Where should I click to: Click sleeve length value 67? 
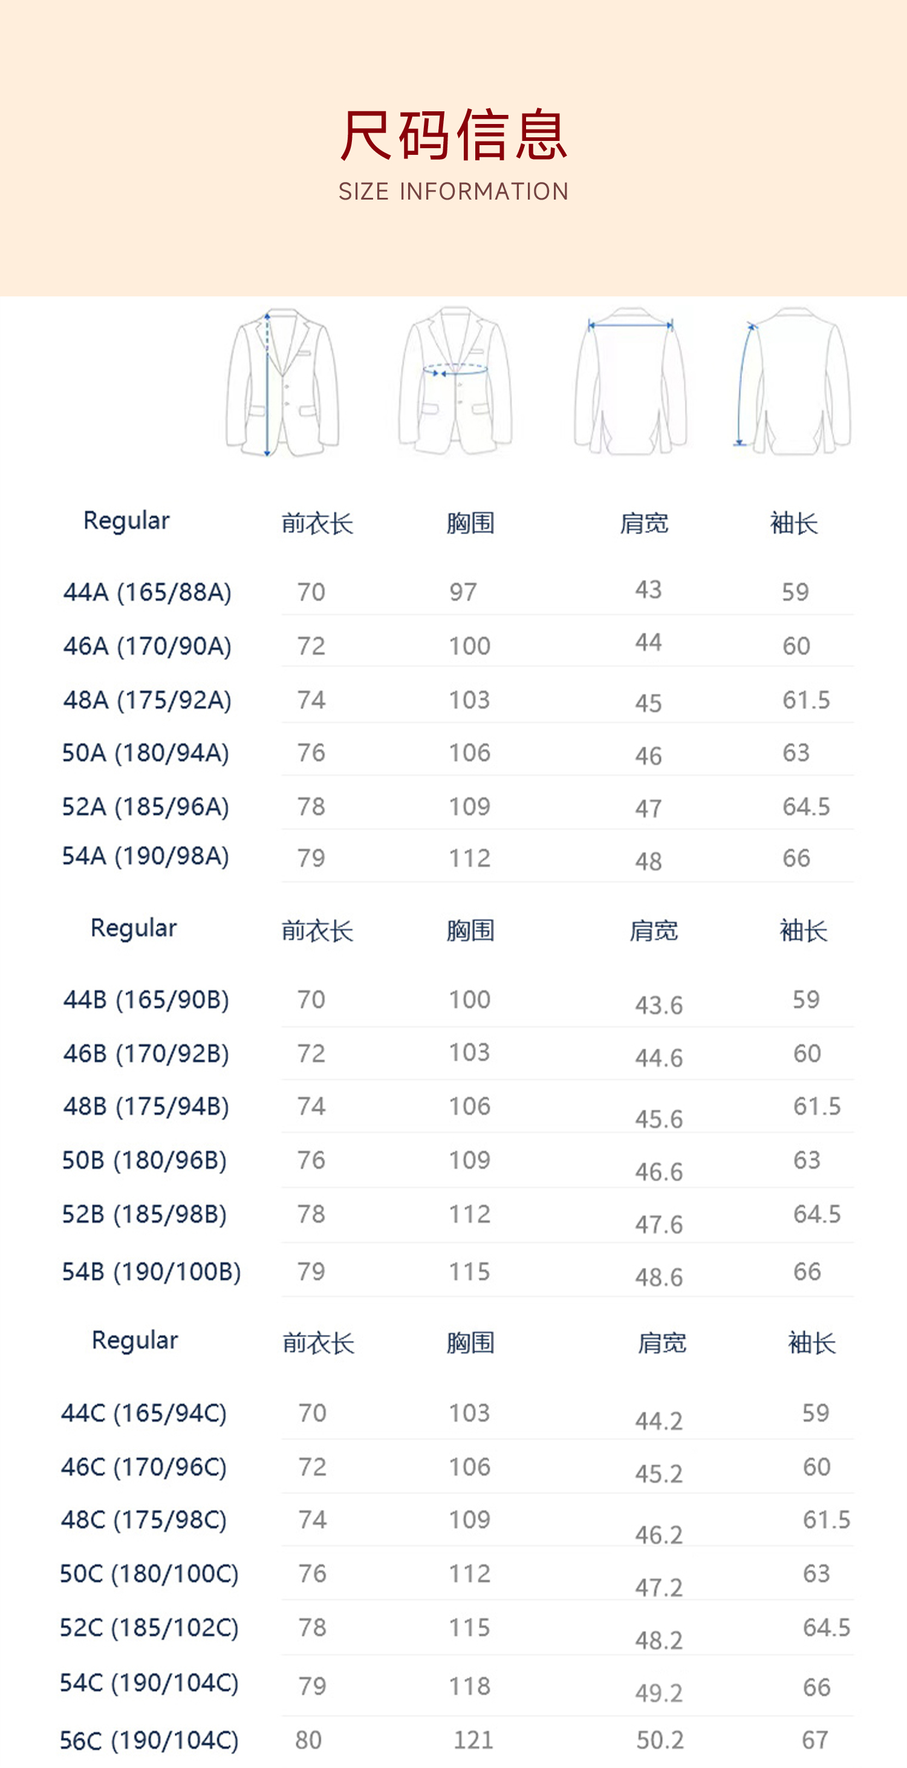(x=815, y=1740)
